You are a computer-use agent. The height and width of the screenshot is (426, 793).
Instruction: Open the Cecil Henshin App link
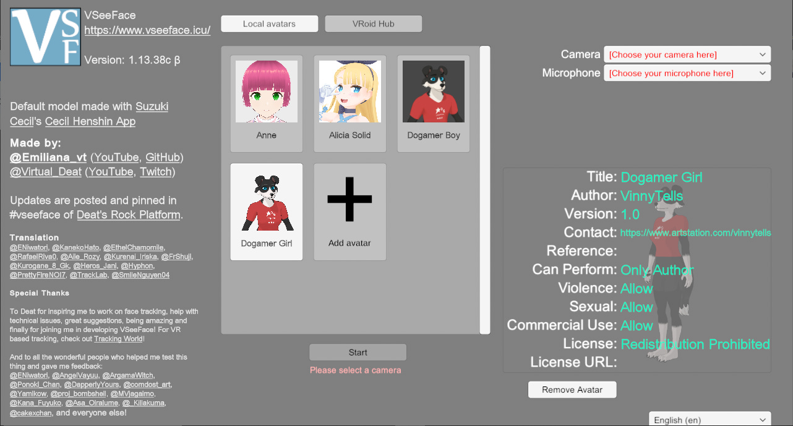click(90, 121)
